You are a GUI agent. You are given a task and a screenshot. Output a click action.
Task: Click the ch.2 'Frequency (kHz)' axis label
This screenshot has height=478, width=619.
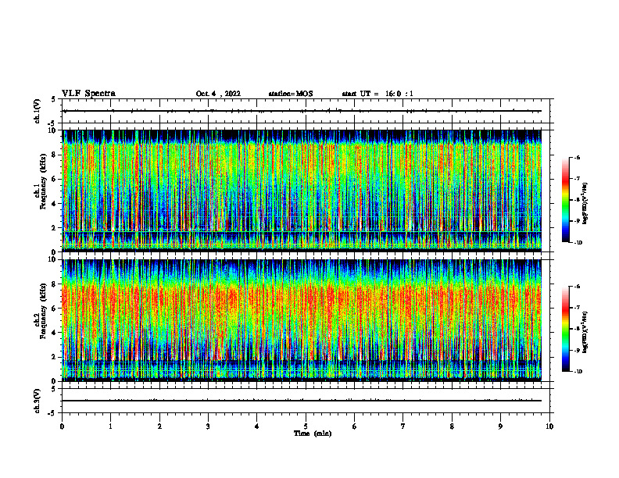pos(44,311)
